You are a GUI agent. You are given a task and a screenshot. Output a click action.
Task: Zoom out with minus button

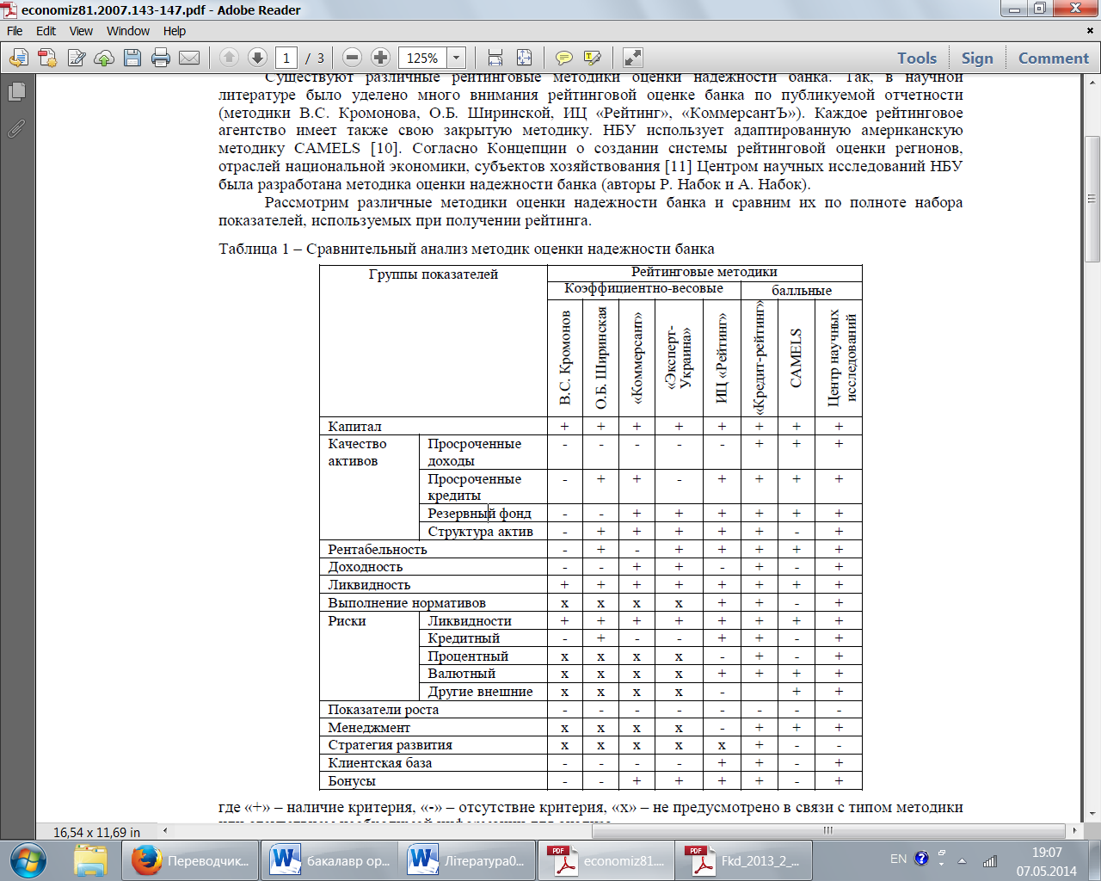pyautogui.click(x=352, y=58)
